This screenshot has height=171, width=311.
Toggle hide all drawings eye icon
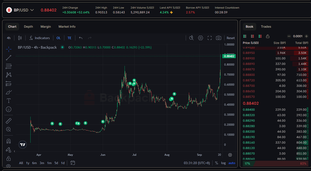click(9, 166)
